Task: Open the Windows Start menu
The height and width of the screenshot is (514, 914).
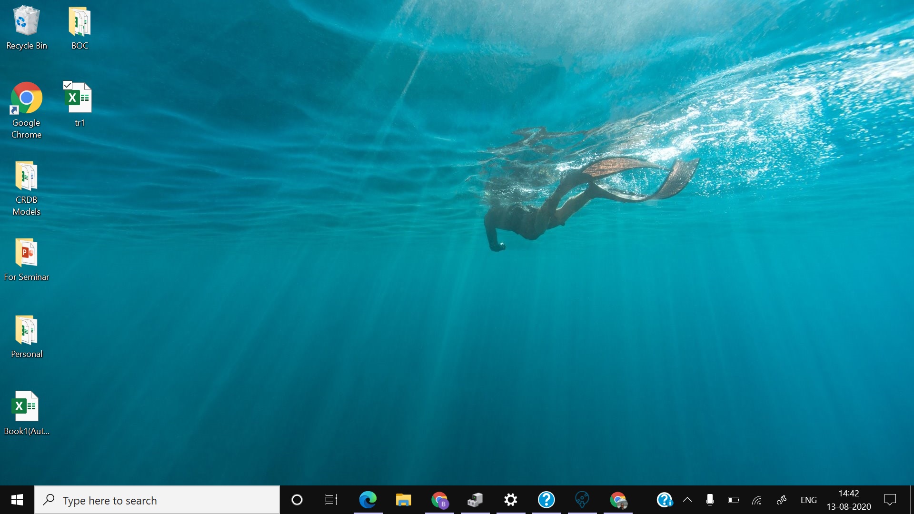Action: [x=17, y=500]
